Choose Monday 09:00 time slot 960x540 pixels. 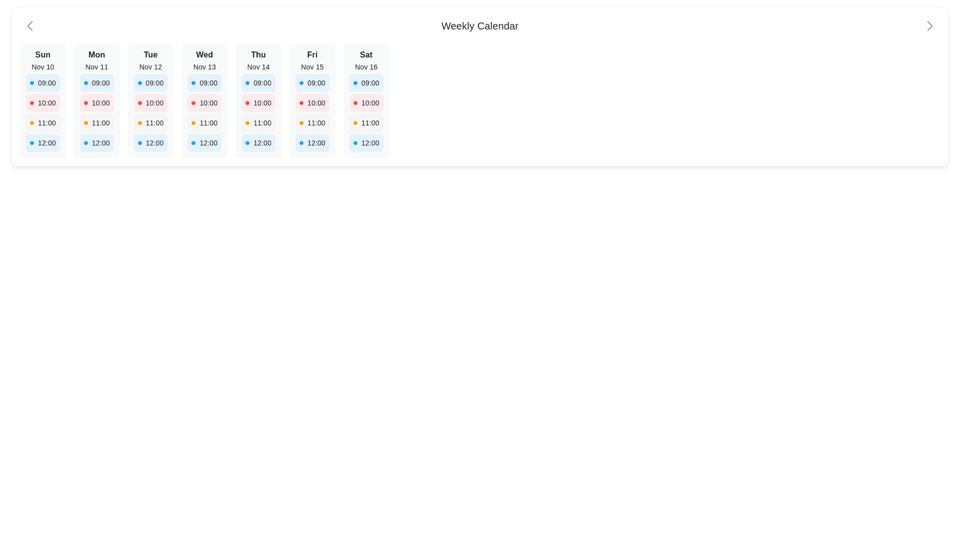pyautogui.click(x=96, y=83)
